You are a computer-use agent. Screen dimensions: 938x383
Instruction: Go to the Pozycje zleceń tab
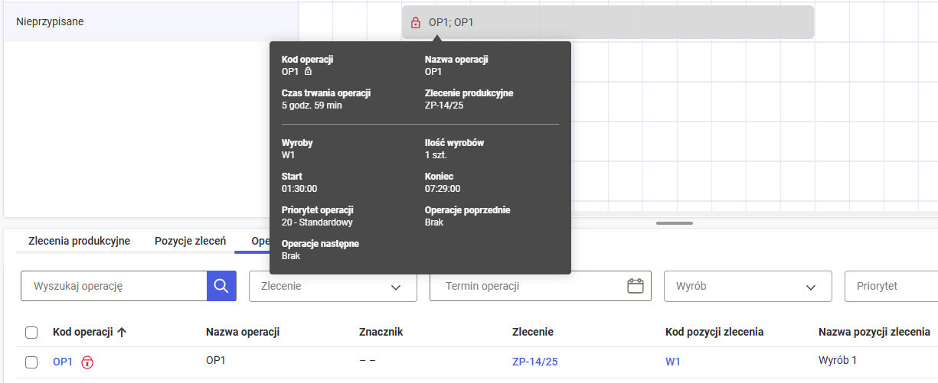point(190,241)
